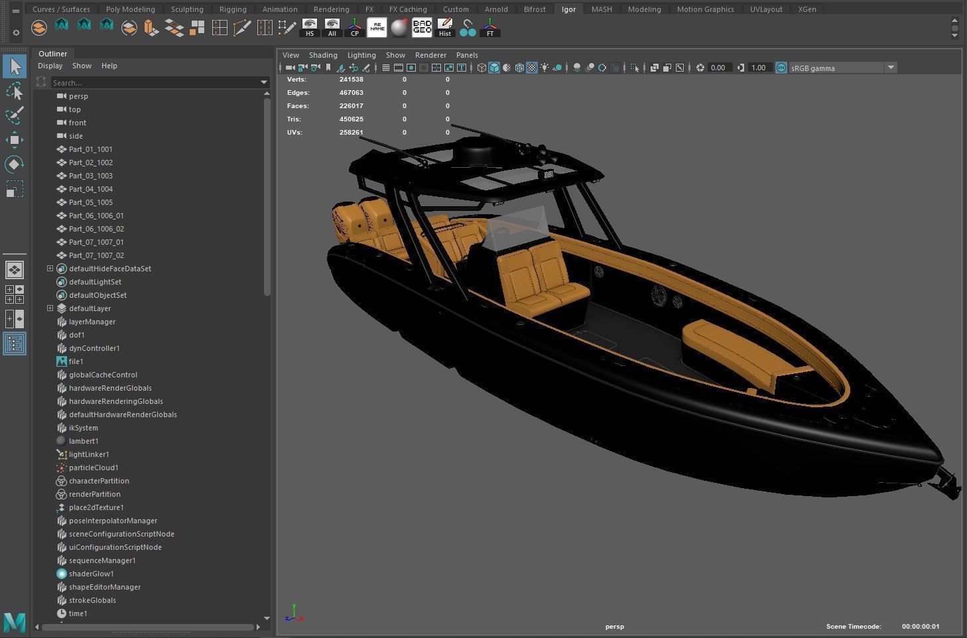967x638 pixels.
Task: Click the BAD GEO shelf button
Action: [x=422, y=27]
